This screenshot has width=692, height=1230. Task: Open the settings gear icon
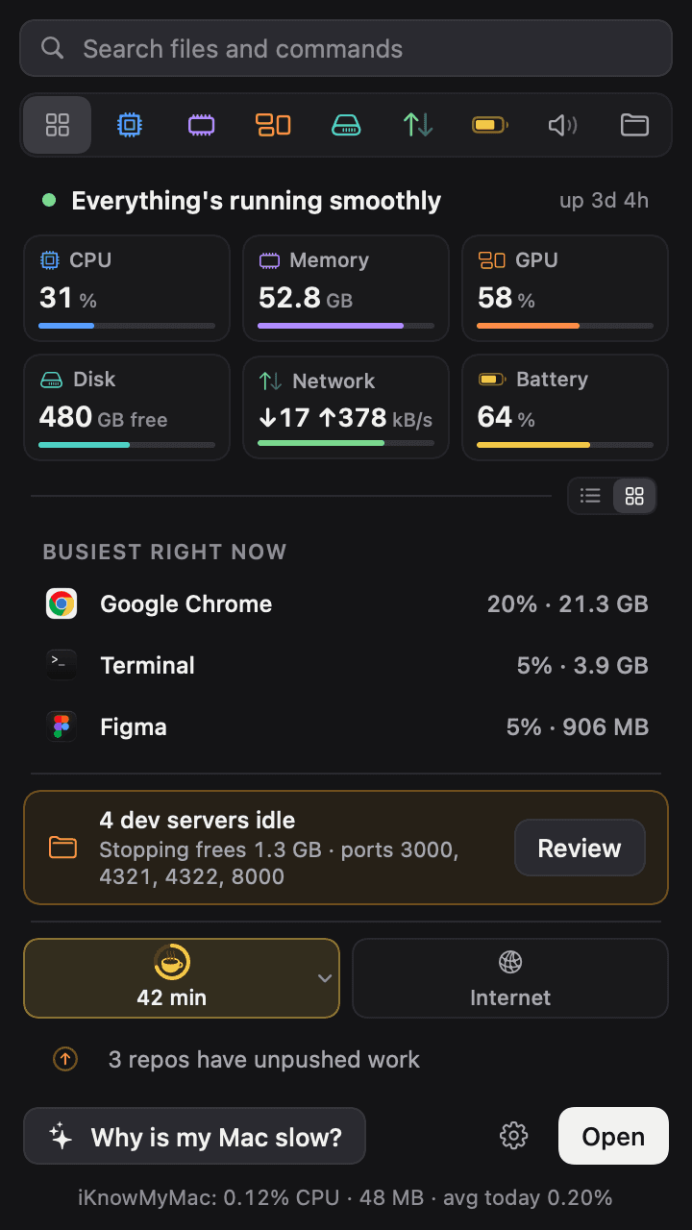point(514,1136)
